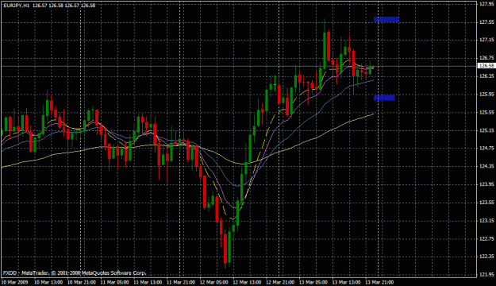Screen dimensions: 496x286
Task: Click the 12 Mar 05:00 time label
Action: click(213, 282)
